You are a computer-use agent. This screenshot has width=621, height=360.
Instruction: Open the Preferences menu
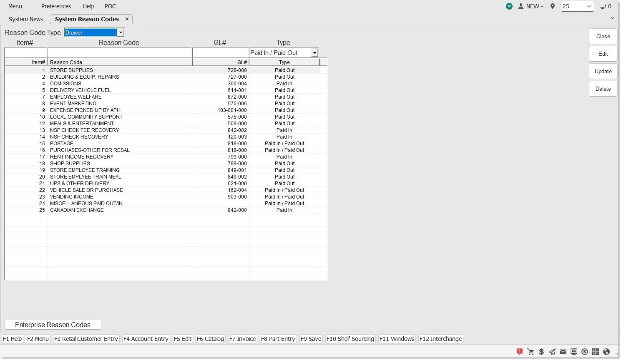pyautogui.click(x=56, y=6)
